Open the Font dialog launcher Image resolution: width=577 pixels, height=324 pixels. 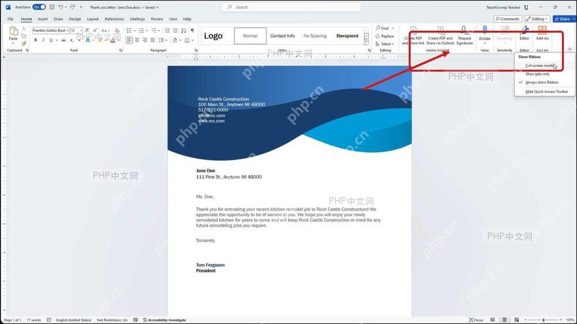[121, 50]
